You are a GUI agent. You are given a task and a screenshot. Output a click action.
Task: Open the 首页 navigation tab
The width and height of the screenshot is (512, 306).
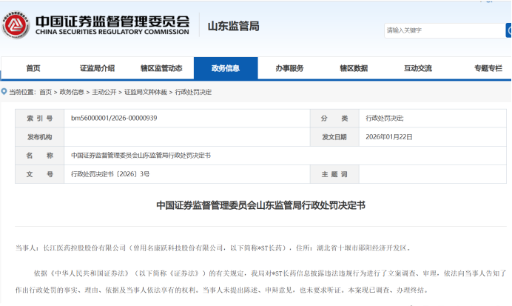(x=33, y=68)
